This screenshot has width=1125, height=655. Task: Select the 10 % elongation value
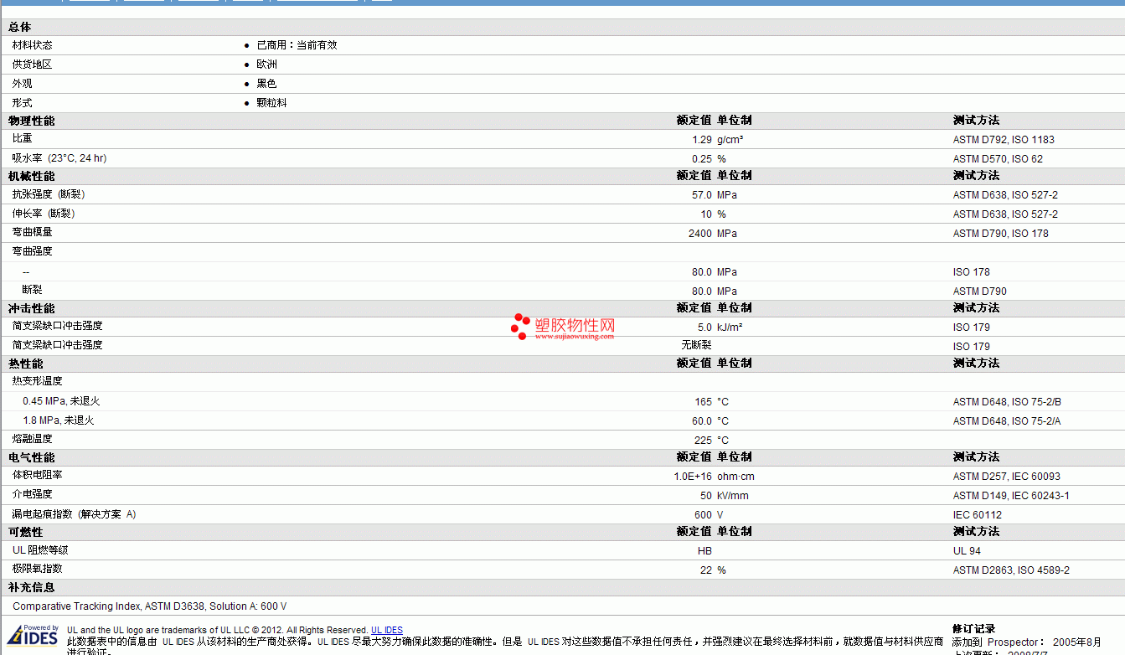(x=714, y=214)
